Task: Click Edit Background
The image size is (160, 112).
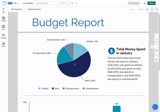Action: 34,9
